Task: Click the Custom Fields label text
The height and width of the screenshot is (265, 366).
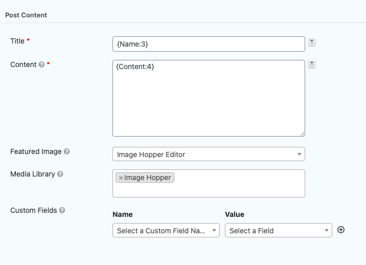Action: tap(33, 210)
